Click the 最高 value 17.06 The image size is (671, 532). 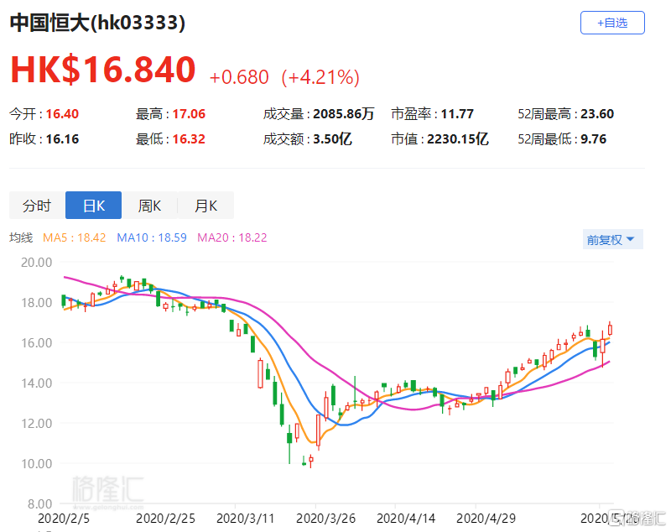coord(189,114)
